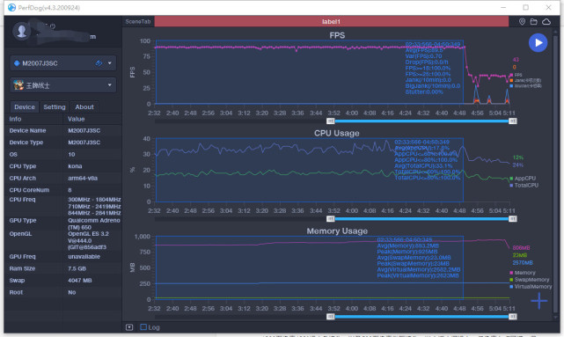Viewport: 564px width, 337px height.
Task: Open the location pin icon in the header
Action: pos(522,22)
